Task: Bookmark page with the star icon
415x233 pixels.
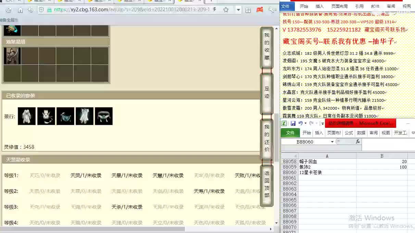Action: pyautogui.click(x=226, y=10)
